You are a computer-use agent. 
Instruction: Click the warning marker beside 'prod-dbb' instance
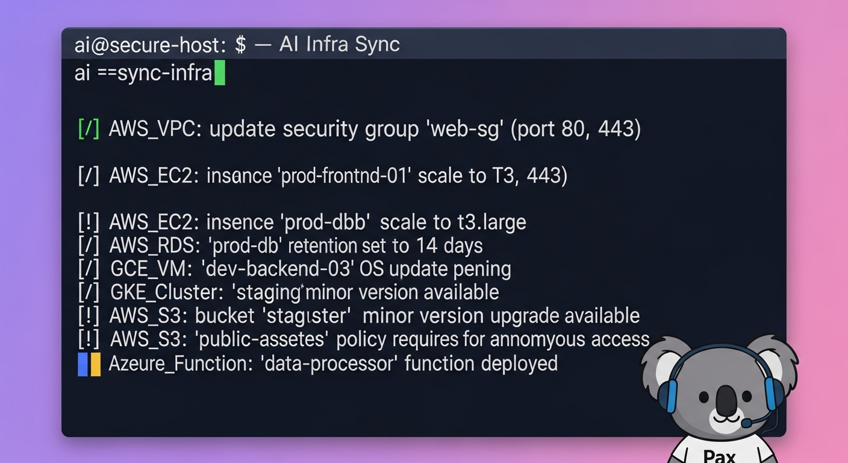pos(89,222)
